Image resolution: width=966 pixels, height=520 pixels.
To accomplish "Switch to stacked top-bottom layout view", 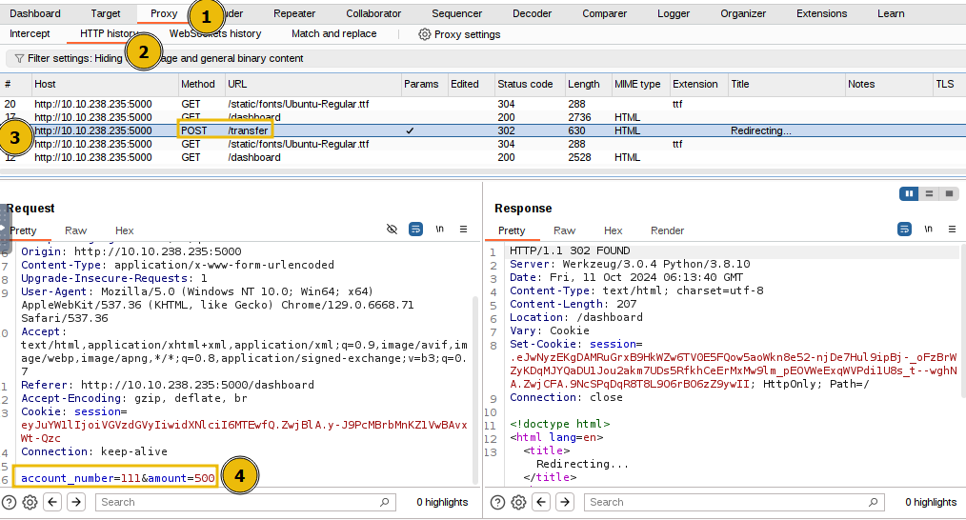I will tap(929, 194).
